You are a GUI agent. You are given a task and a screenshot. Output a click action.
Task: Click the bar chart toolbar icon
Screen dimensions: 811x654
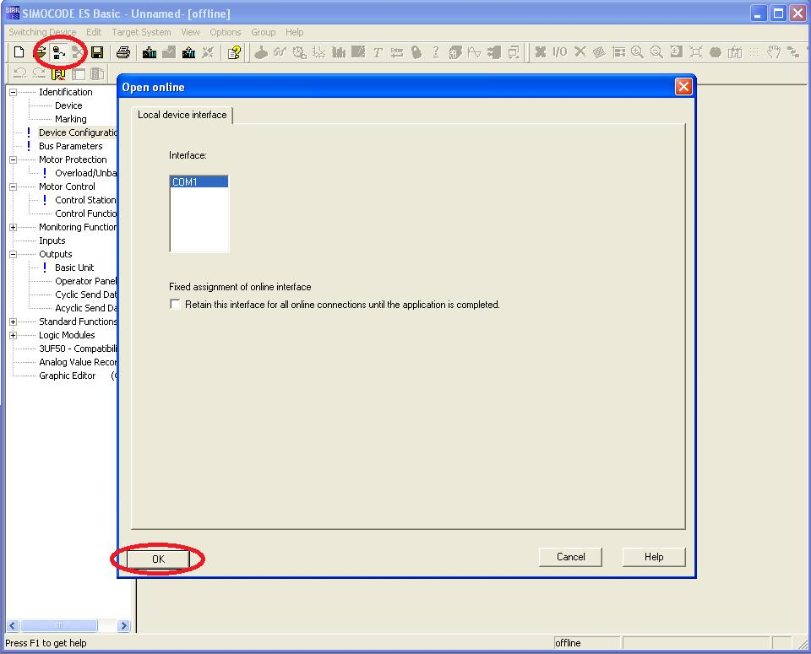pos(339,52)
